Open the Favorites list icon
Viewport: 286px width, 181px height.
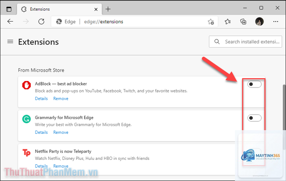228,22
